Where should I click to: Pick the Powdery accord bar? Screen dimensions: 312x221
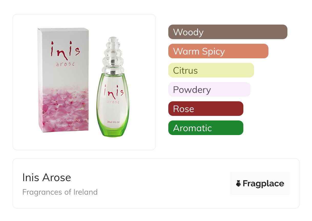pos(209,90)
